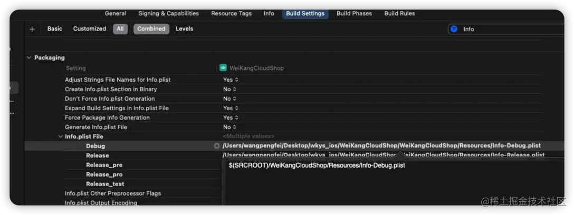Open the Resource Tags tab
This screenshot has width=574, height=215.
(x=231, y=13)
